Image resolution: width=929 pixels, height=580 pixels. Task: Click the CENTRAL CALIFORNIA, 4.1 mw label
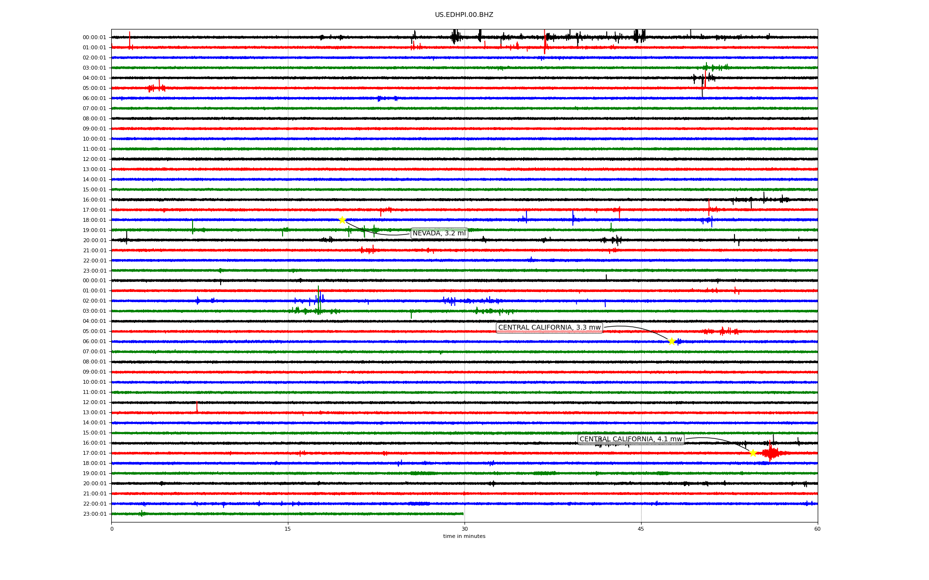pyautogui.click(x=630, y=439)
